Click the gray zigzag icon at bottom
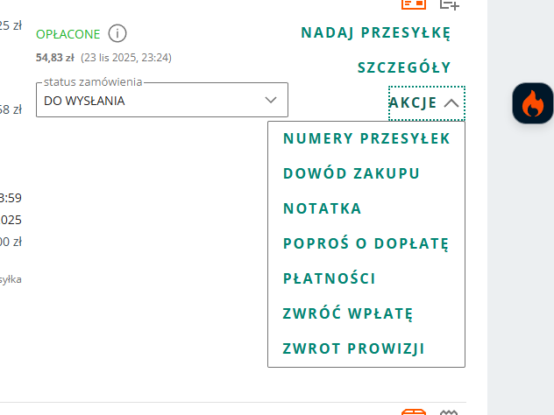Screen dimensions: 554x415 (x=450, y=411)
